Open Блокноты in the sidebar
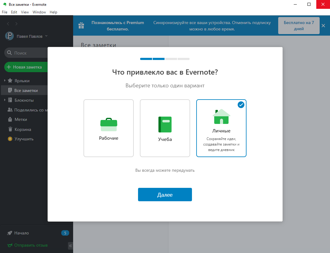Screen dimensions: 330x253 (x=24, y=100)
